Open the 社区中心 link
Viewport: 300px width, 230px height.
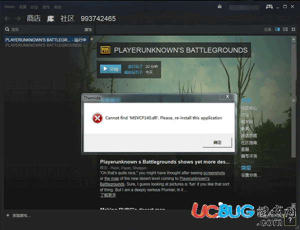pyautogui.click(x=248, y=108)
